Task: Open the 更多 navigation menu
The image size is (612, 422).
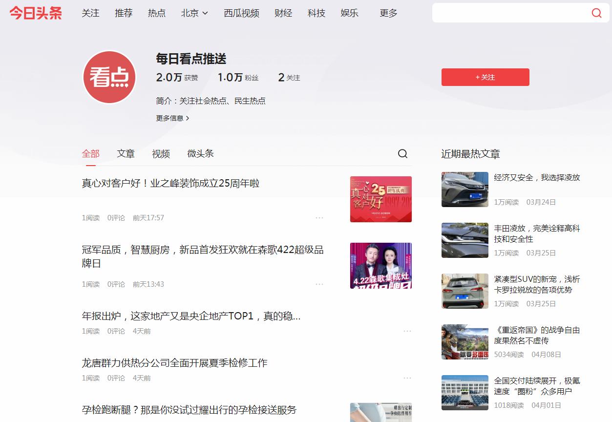Action: click(x=388, y=13)
